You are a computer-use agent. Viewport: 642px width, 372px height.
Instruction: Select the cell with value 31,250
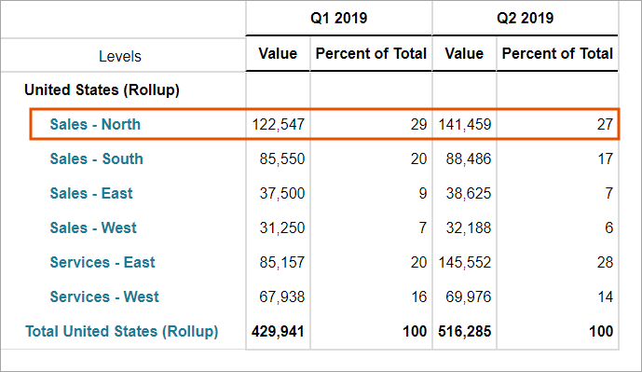click(x=282, y=227)
